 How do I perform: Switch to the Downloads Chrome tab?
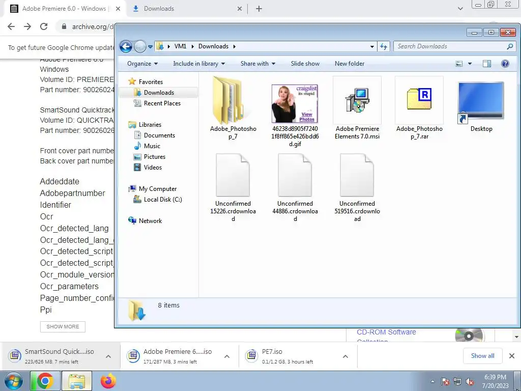coord(159,9)
